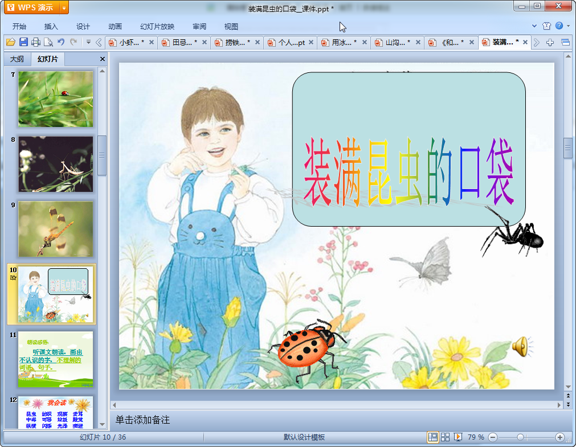576x447 pixels.
Task: Expand the dropdown arrow next to help
Action: click(568, 26)
